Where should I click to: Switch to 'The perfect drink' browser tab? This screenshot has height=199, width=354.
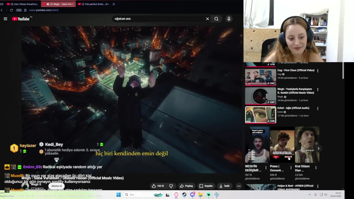[x=93, y=4]
